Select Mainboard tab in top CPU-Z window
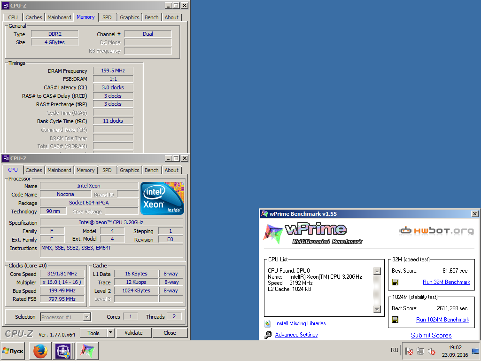Image resolution: width=481 pixels, height=361 pixels. [x=59, y=17]
